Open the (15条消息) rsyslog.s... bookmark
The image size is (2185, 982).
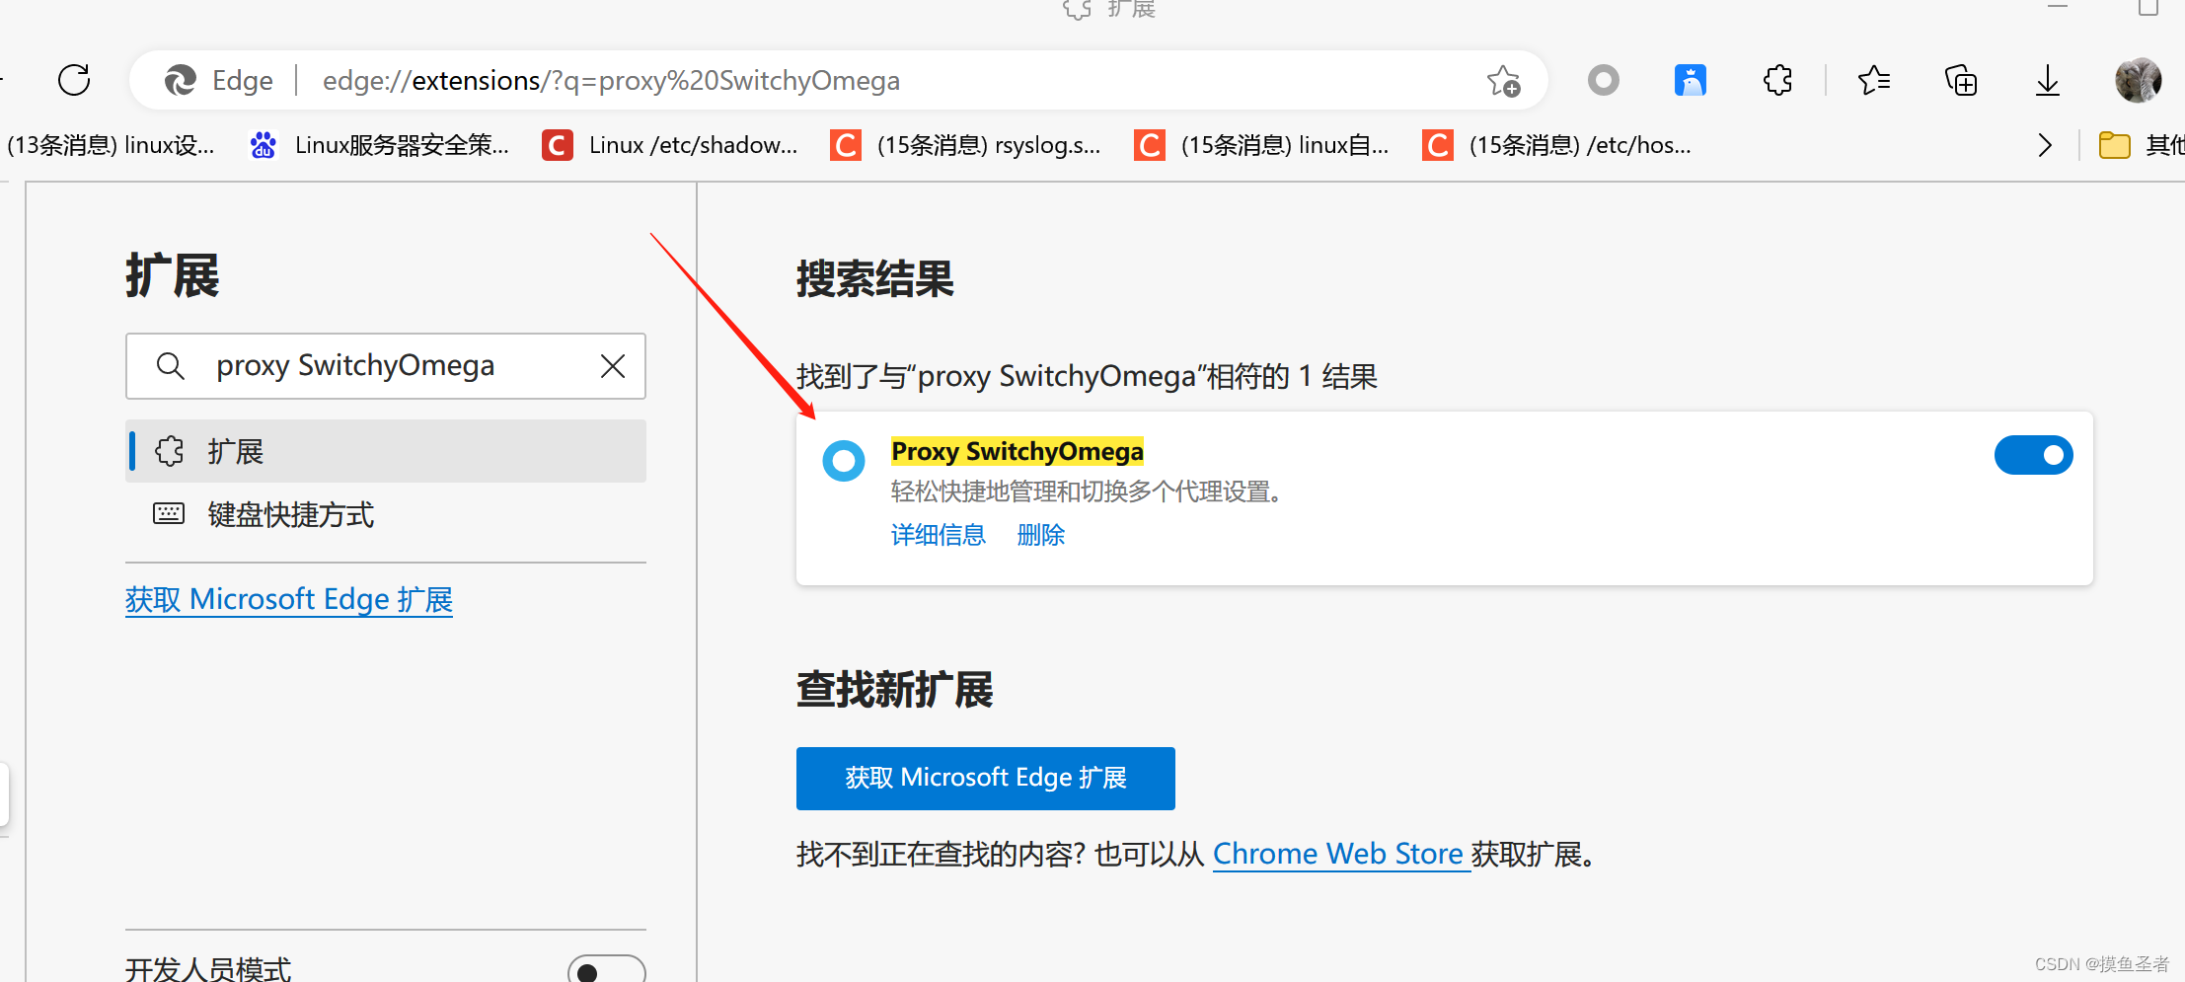pos(966,145)
